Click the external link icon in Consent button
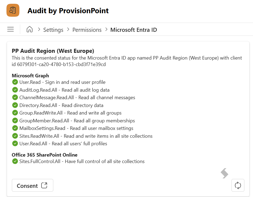 [44, 185]
